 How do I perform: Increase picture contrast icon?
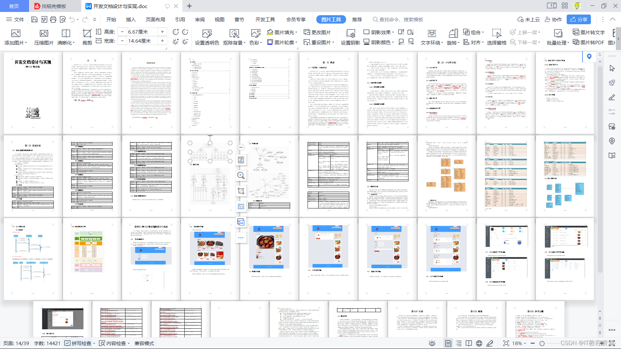tap(176, 32)
